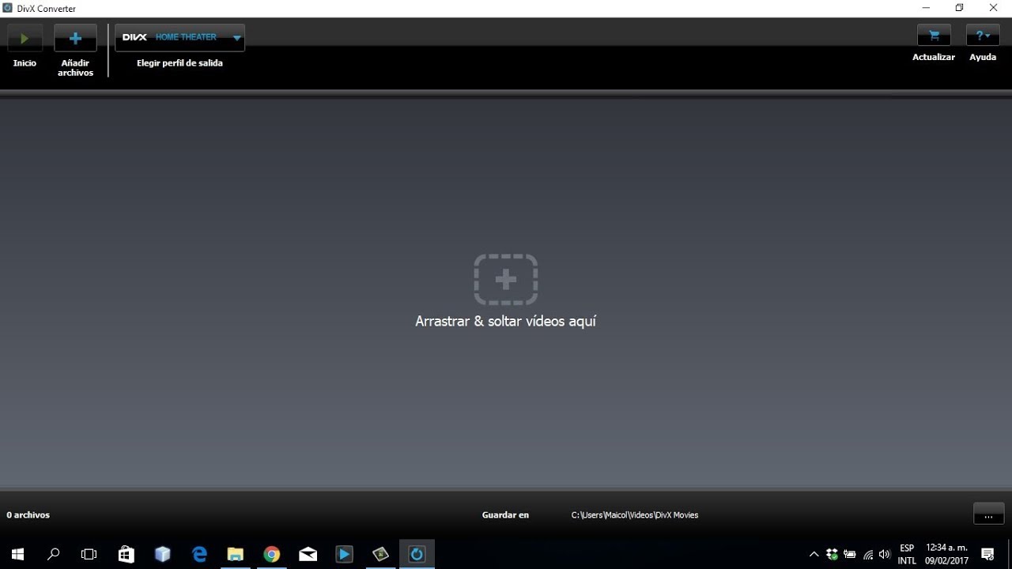
Task: Switch ESP INTL keyboard language indicator
Action: pos(907,554)
